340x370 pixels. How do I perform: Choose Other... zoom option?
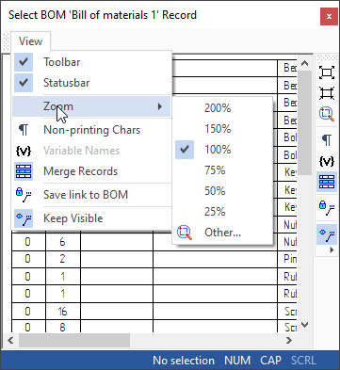tap(222, 233)
